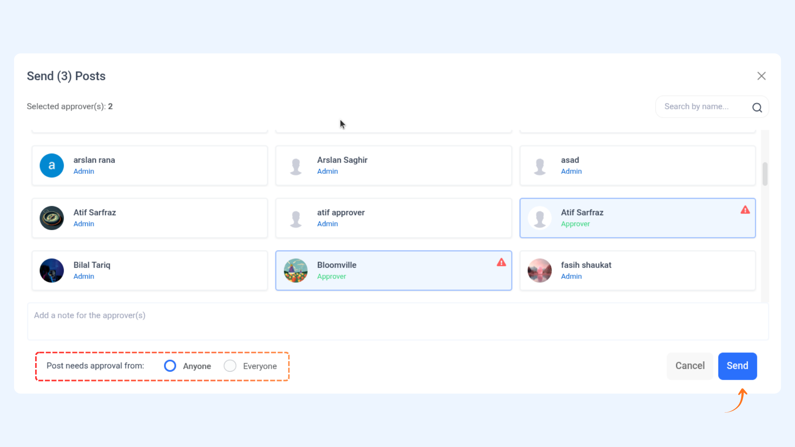
Task: Click warning icon on Atif Sarfraz approver card
Action: [x=745, y=210]
